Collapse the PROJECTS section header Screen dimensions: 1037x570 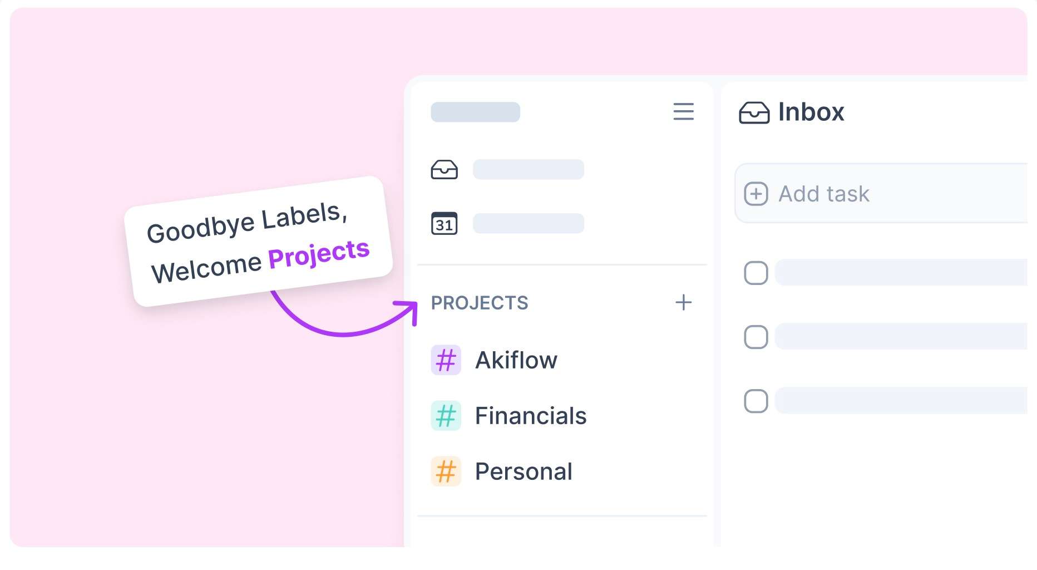pos(480,302)
